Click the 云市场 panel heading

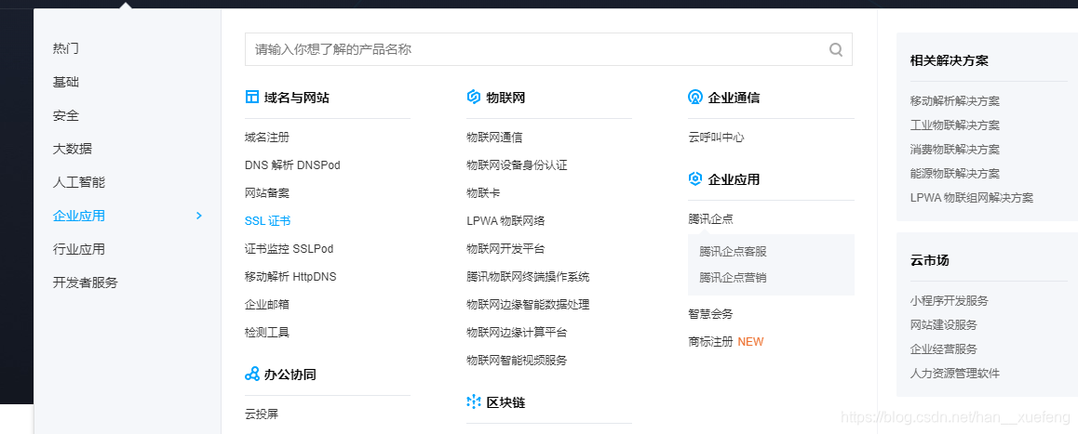click(x=929, y=260)
